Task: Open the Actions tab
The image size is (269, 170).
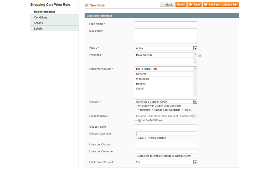Action: point(54,23)
